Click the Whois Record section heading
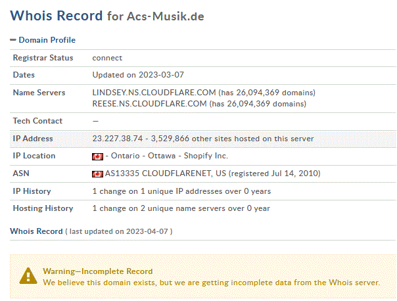This screenshot has height=301, width=397. click(x=36, y=231)
